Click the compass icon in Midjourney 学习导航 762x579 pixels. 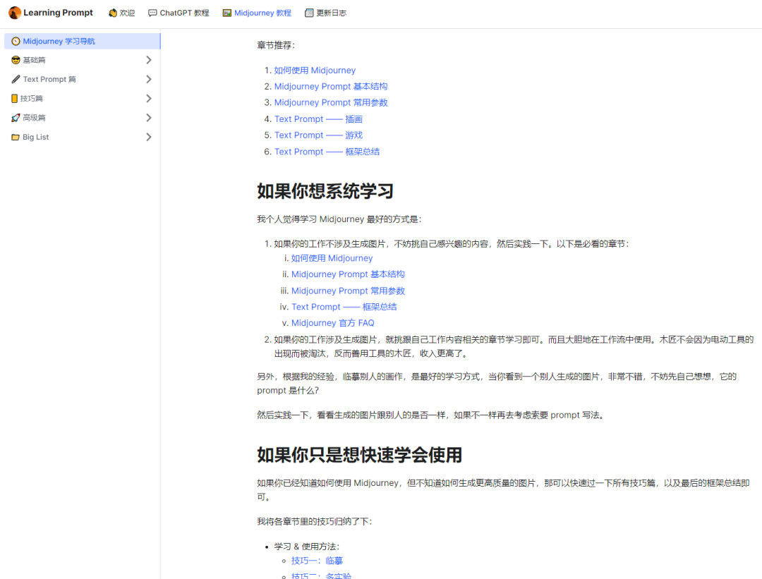click(16, 42)
